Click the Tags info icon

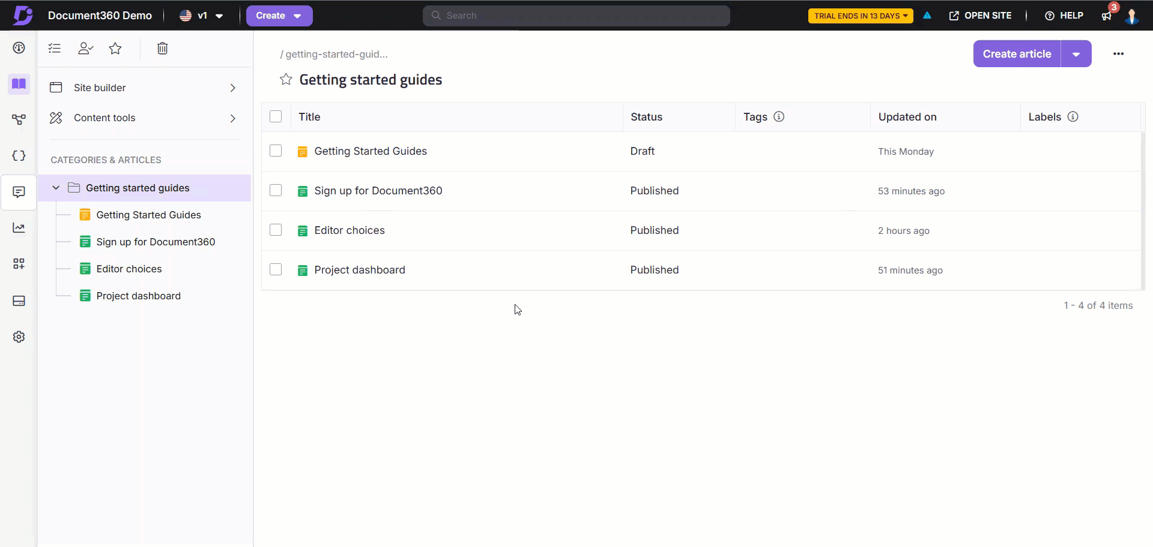coord(779,117)
